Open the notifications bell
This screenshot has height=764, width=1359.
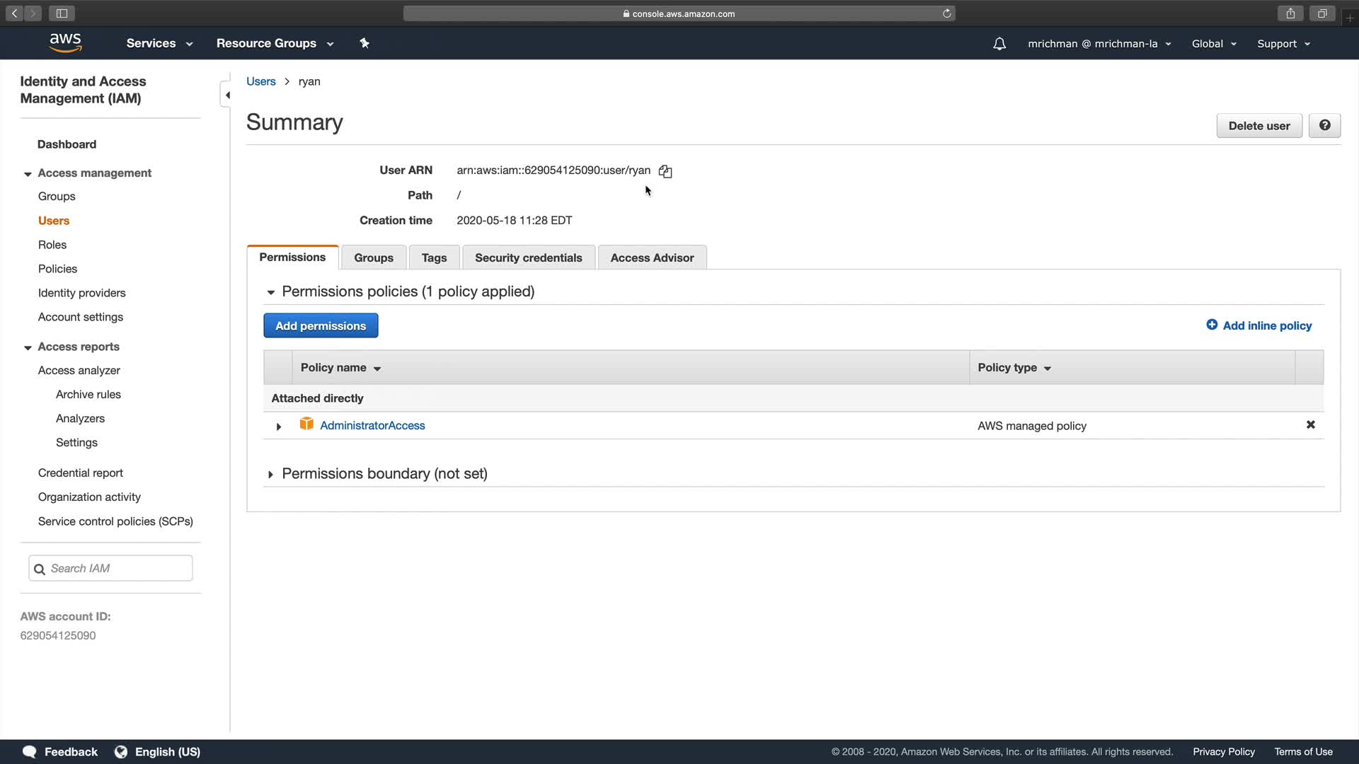tap(999, 44)
